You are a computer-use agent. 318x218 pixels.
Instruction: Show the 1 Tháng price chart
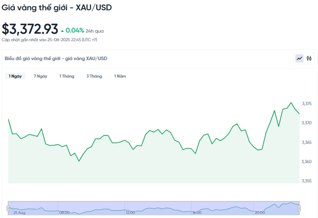coord(67,76)
